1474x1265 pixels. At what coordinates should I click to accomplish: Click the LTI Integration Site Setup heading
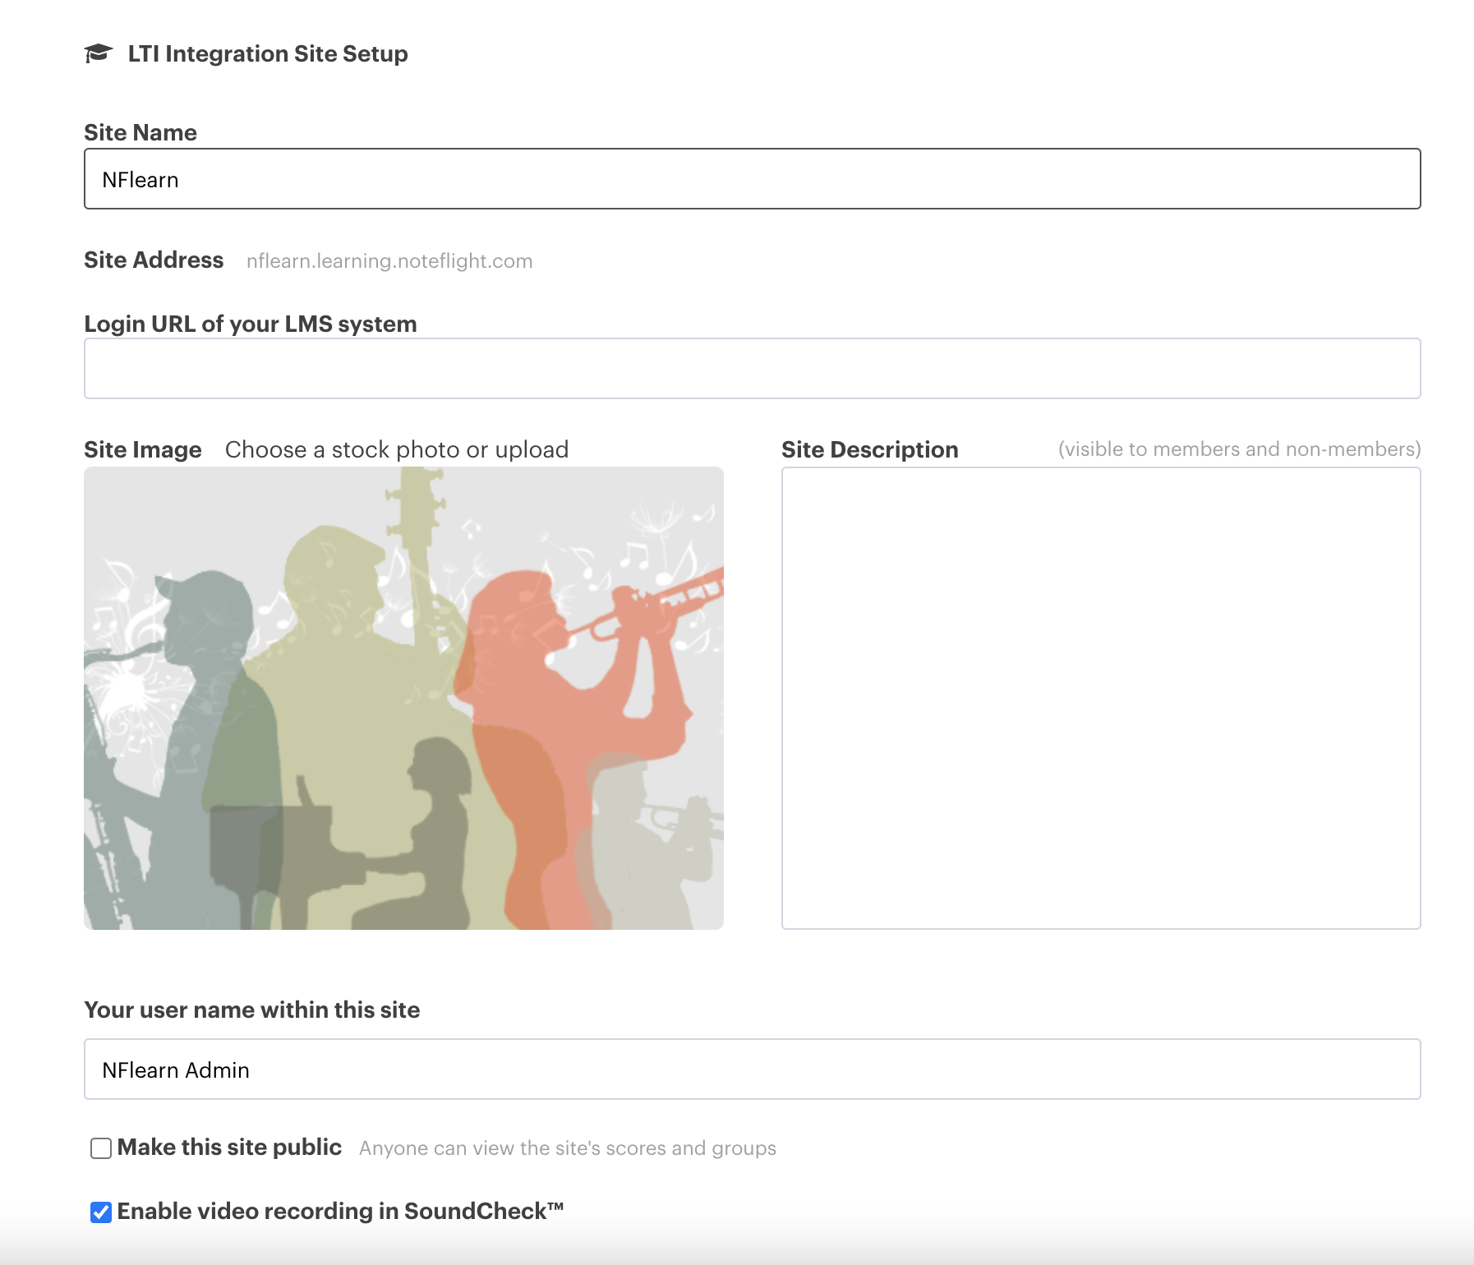pos(268,53)
